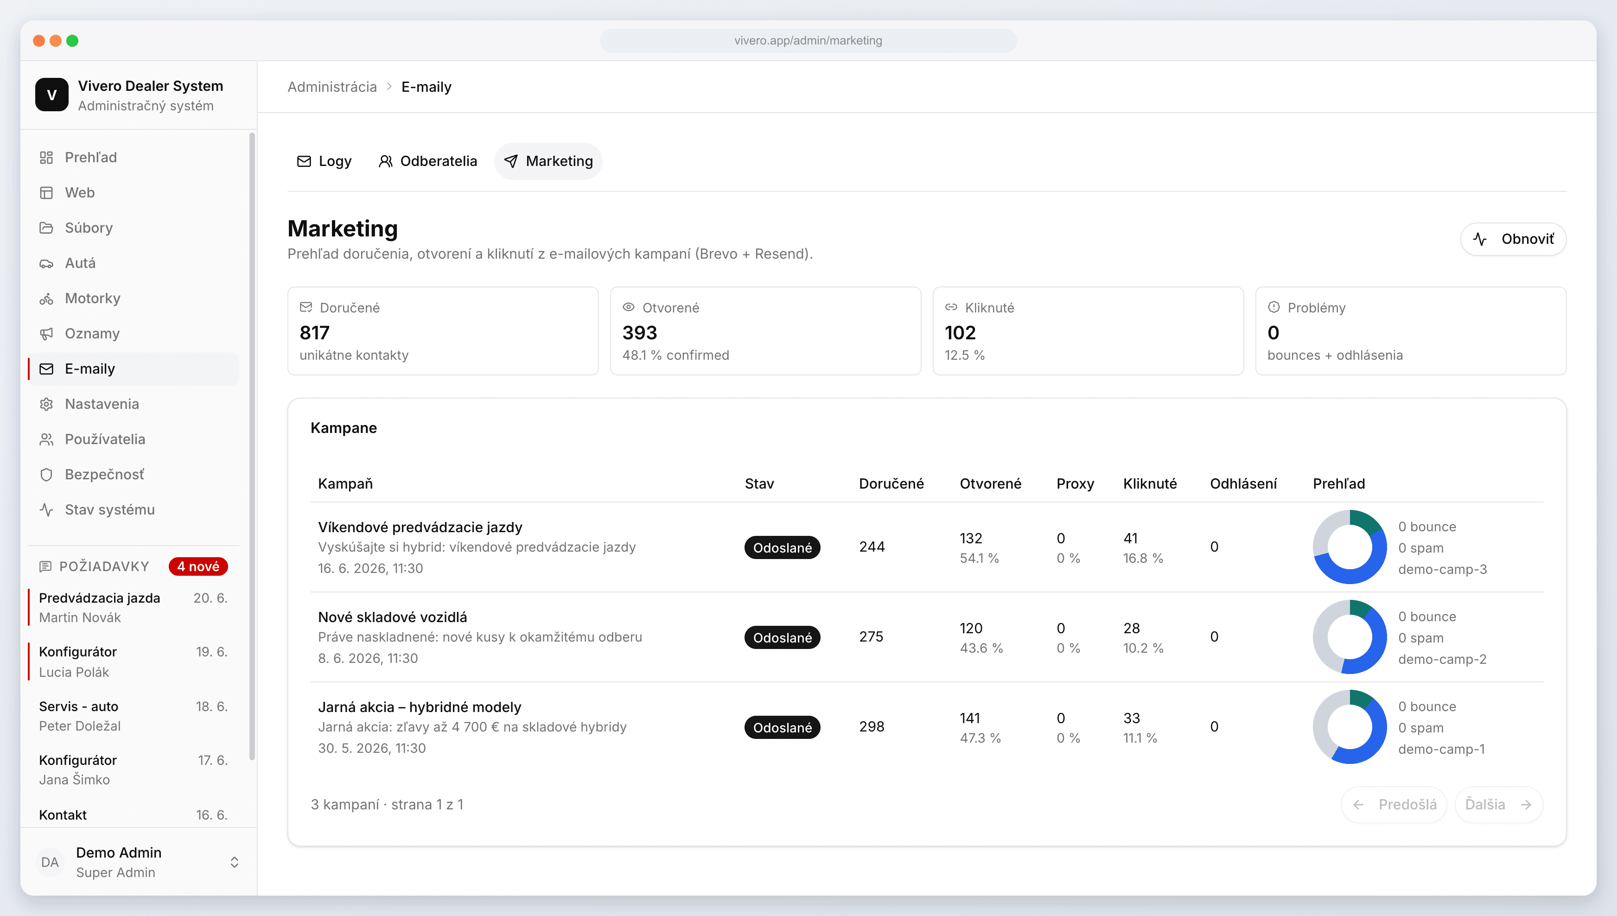Click the Doručené card mail icon
This screenshot has width=1617, height=916.
(x=306, y=307)
